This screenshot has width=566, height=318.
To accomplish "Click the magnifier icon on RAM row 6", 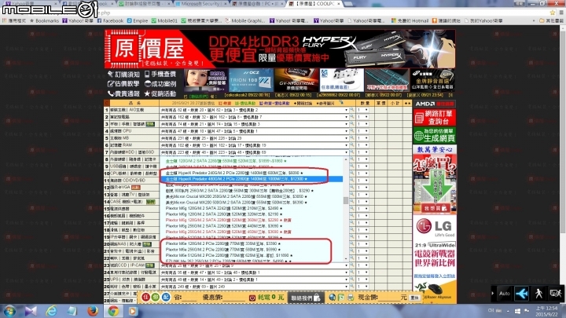I will pyautogui.click(x=351, y=145).
